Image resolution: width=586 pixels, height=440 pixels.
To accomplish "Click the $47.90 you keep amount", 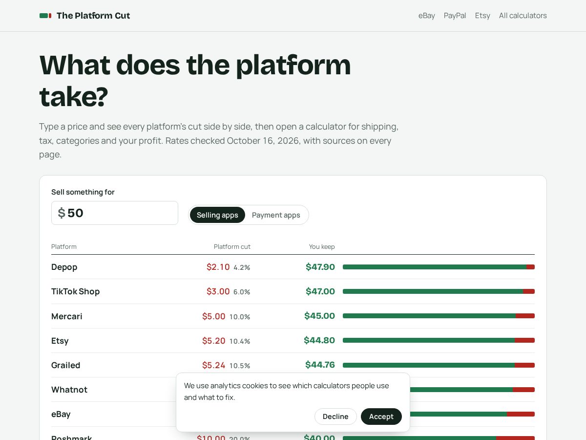I will pyautogui.click(x=320, y=267).
